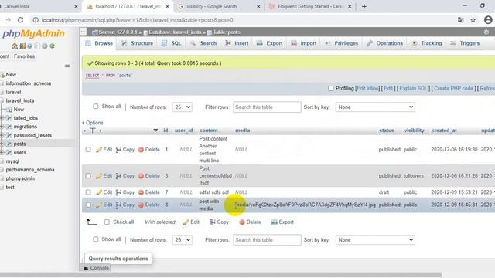Click With selected Export icon
The height and width of the screenshot is (278, 495).
pos(275,222)
